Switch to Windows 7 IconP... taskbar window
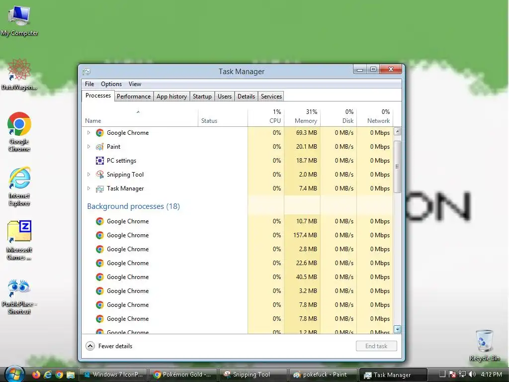 click(x=113, y=375)
